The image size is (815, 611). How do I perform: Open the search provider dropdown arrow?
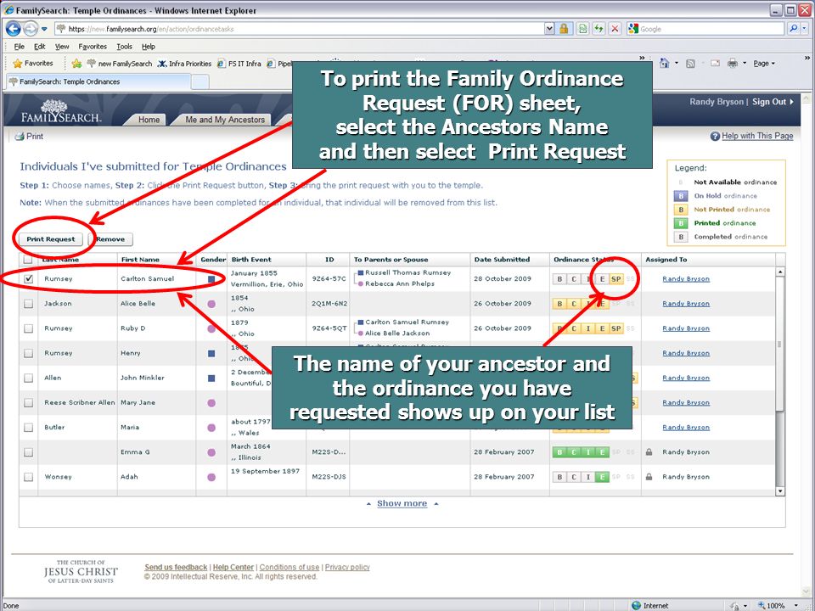805,29
